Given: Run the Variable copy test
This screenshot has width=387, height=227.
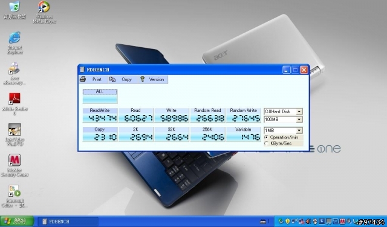Looking at the screenshot, I should (x=243, y=134).
